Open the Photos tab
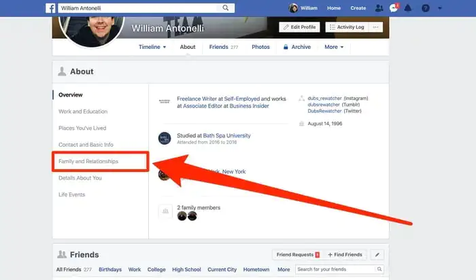This screenshot has height=280, width=476. pyautogui.click(x=260, y=47)
